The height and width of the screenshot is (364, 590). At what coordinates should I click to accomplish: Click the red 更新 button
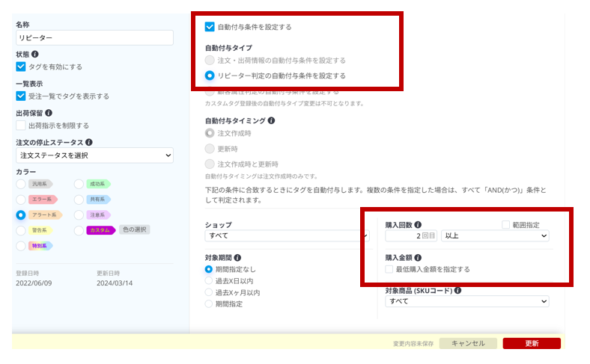(531, 343)
